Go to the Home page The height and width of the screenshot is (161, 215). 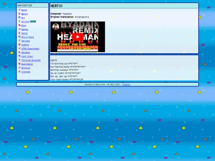pos(24,10)
